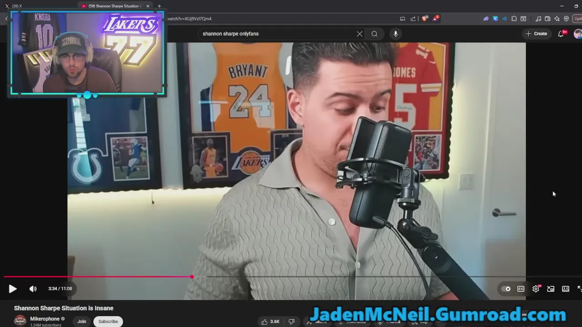Open the Mikerophone channel name

coord(45,319)
